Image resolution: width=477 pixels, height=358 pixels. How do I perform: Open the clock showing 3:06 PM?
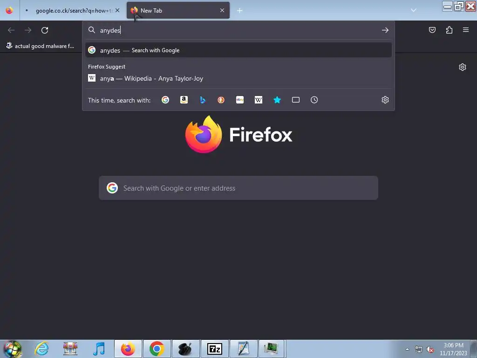pos(453,349)
